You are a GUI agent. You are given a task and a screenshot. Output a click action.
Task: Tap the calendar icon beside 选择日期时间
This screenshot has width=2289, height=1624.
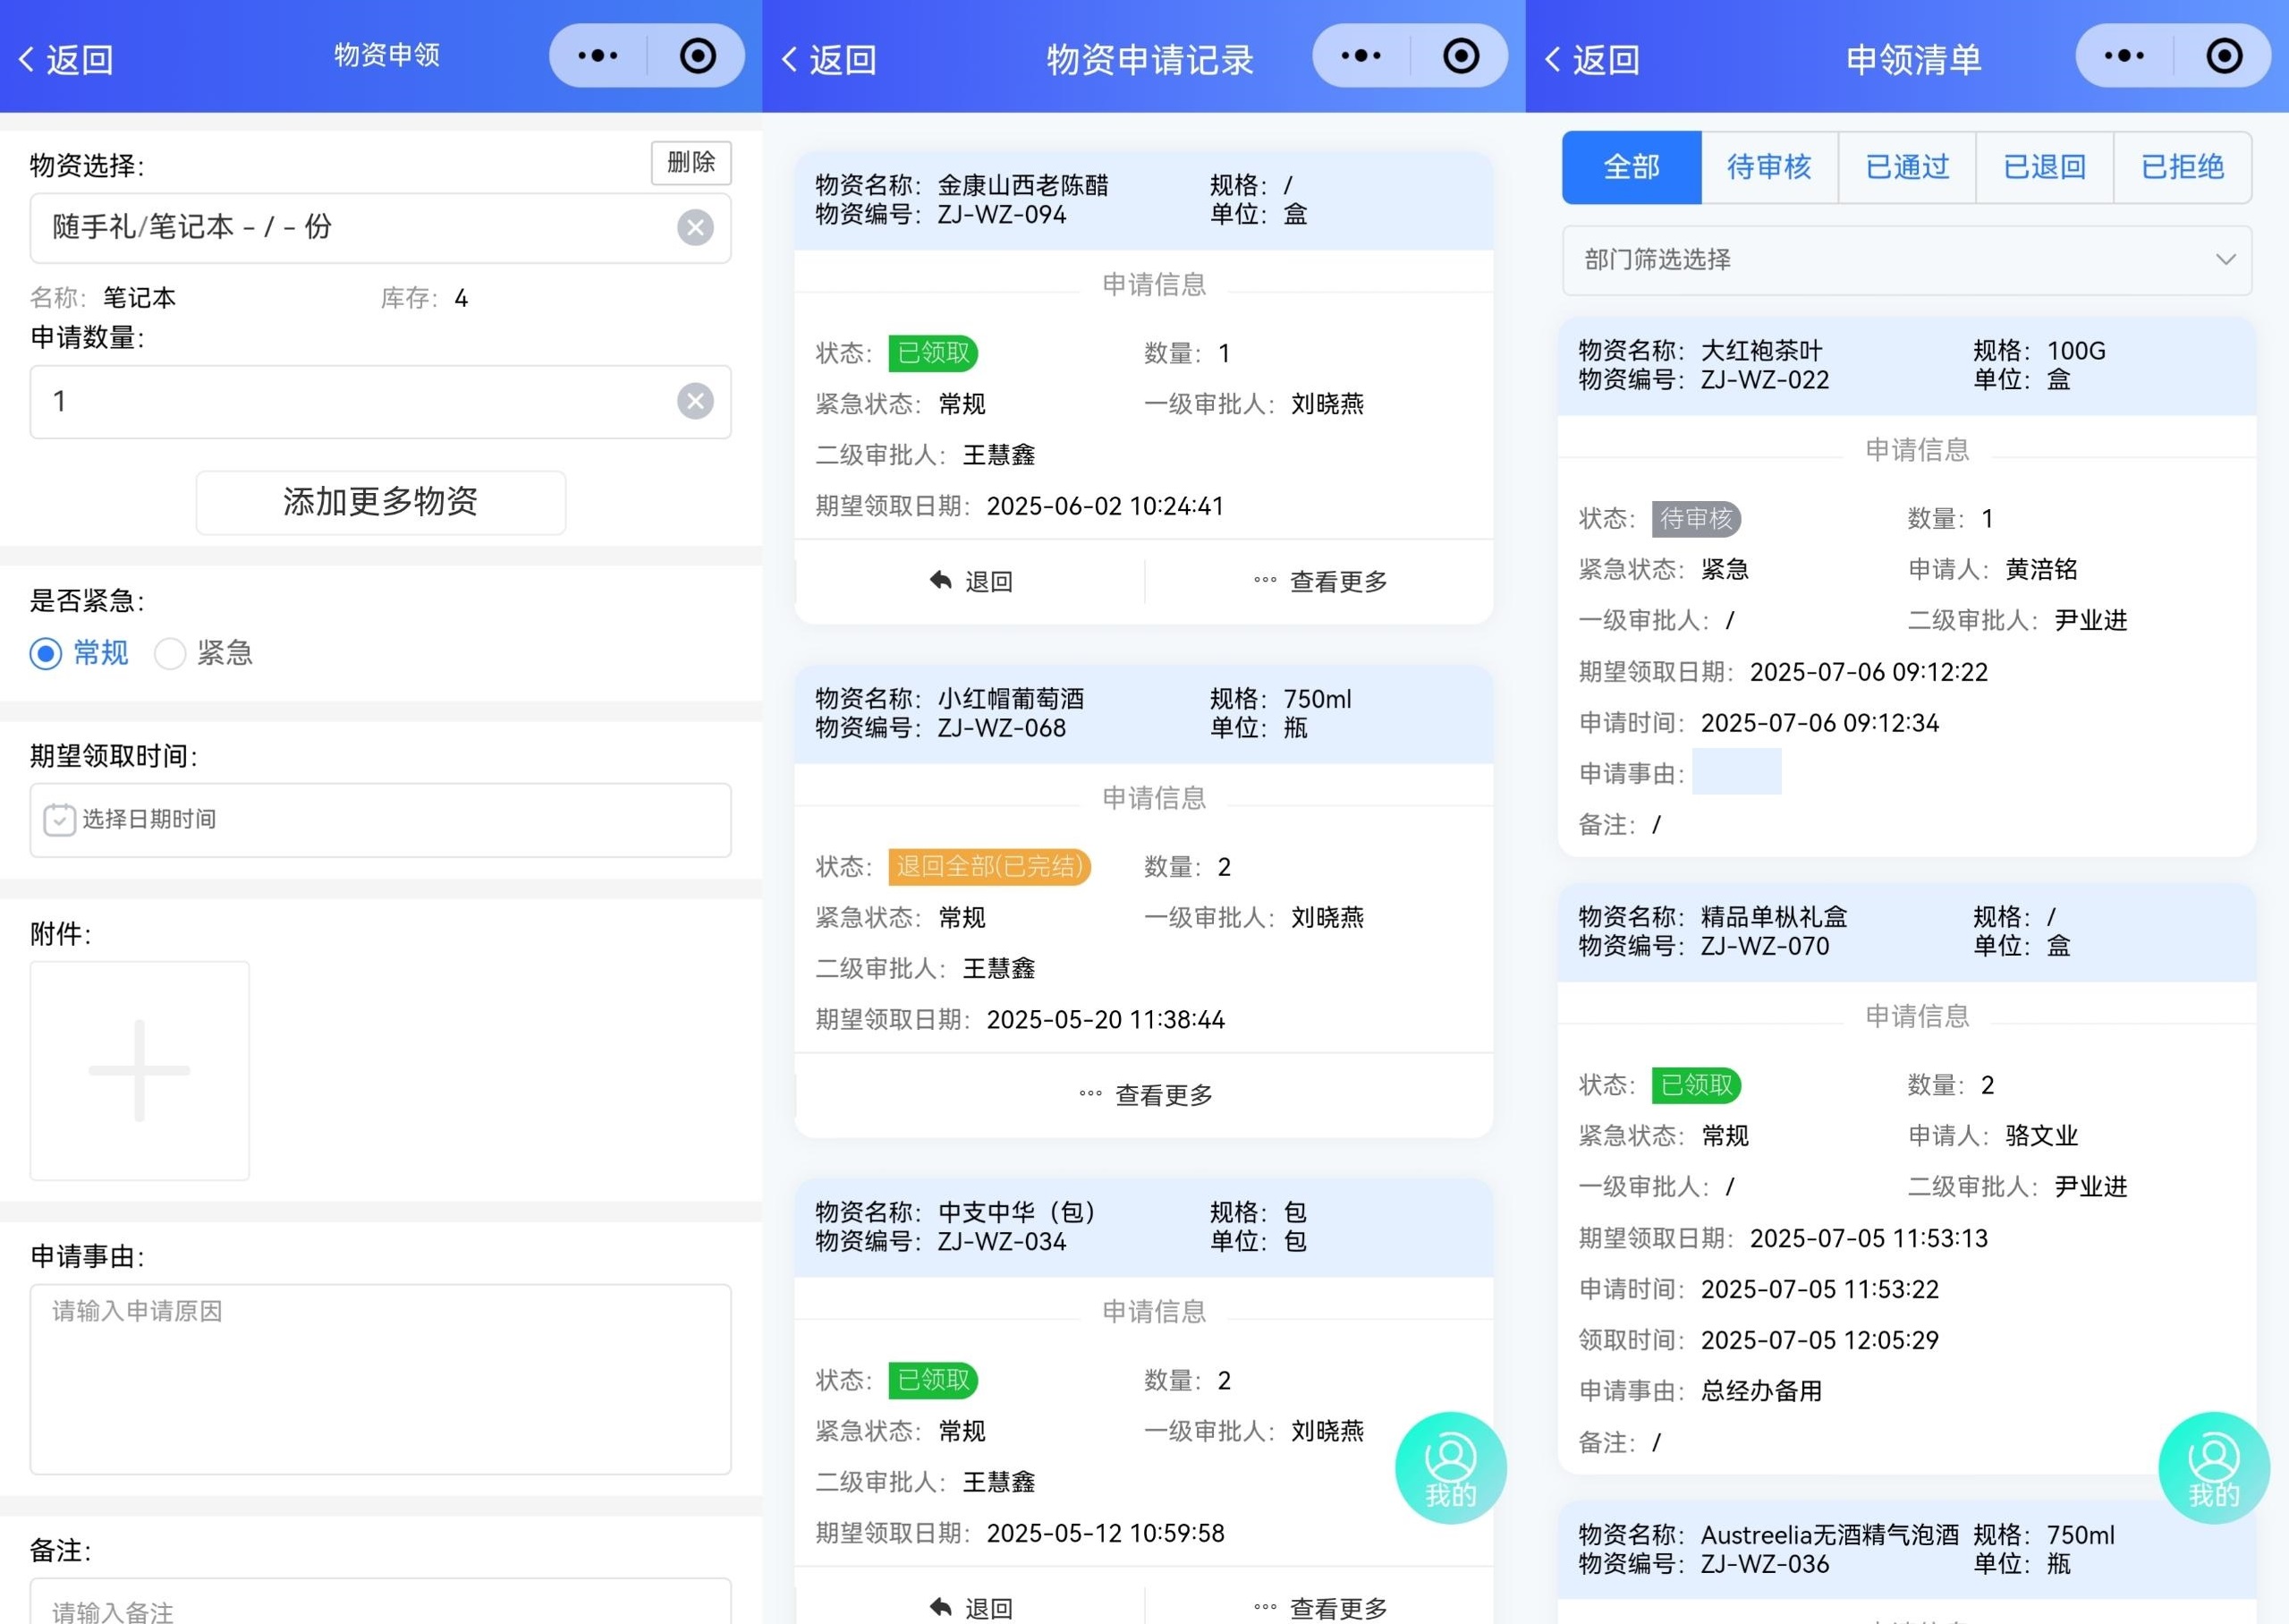tap(59, 820)
